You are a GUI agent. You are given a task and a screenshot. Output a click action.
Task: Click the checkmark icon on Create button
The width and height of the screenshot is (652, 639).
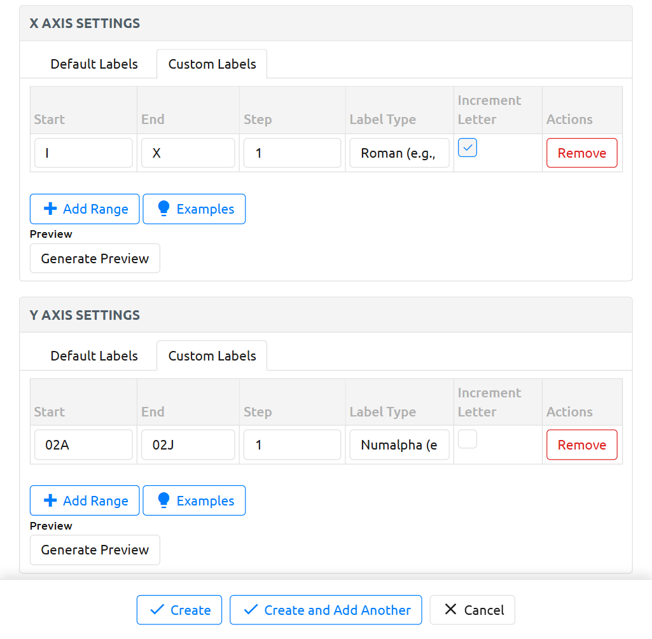156,610
